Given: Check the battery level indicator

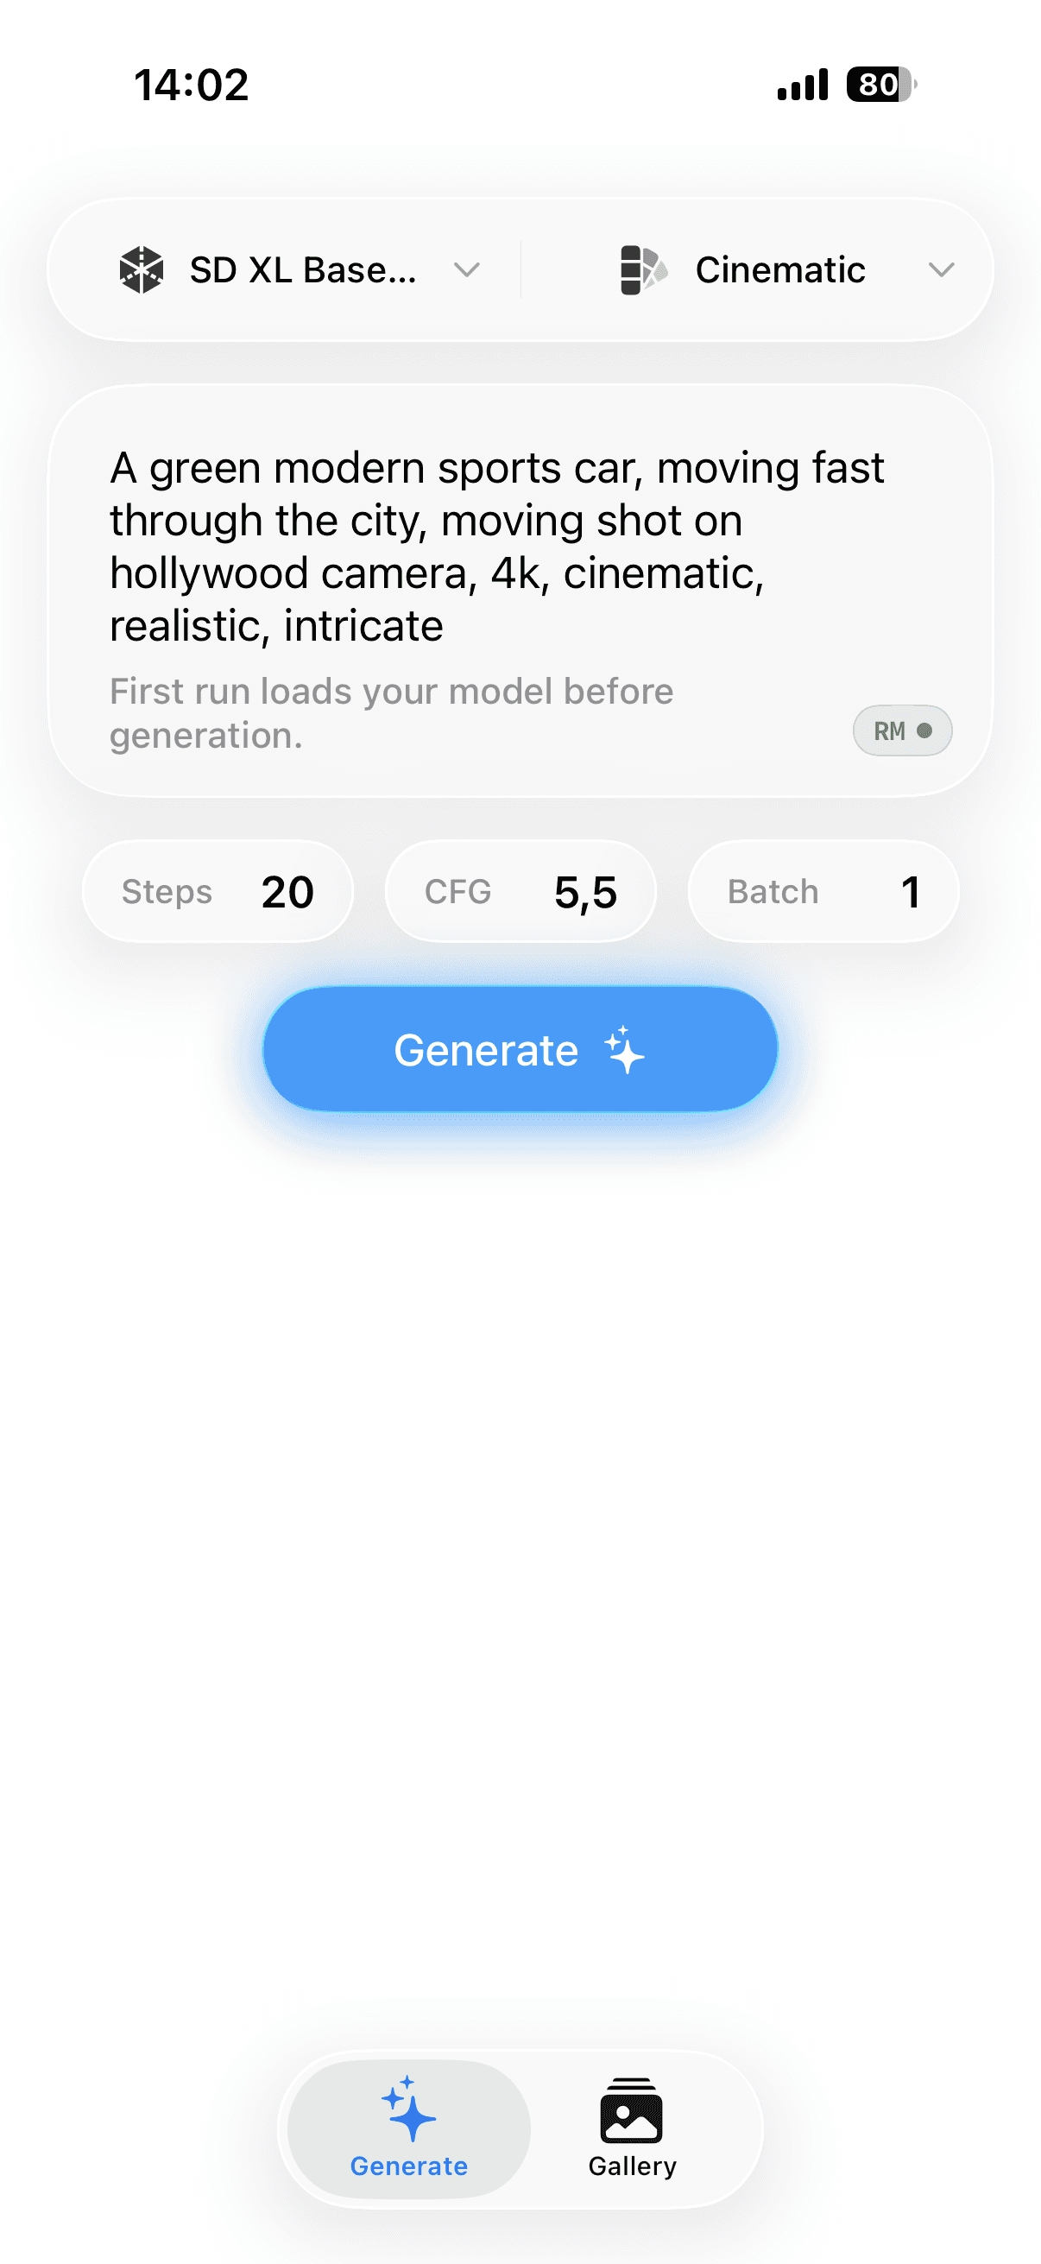Looking at the screenshot, I should [881, 85].
